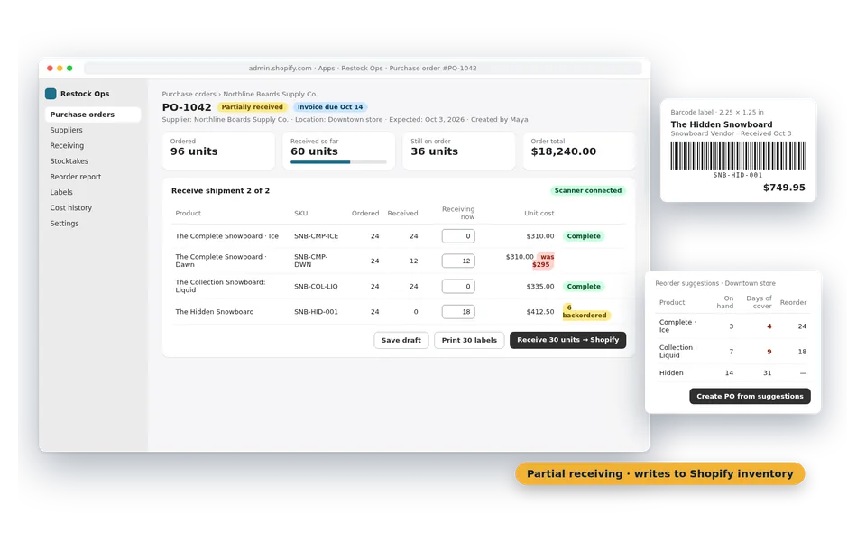Screen dimensions: 866x541
Task: Click Complete badge for SNB-CMP-ICE row
Action: [584, 235]
